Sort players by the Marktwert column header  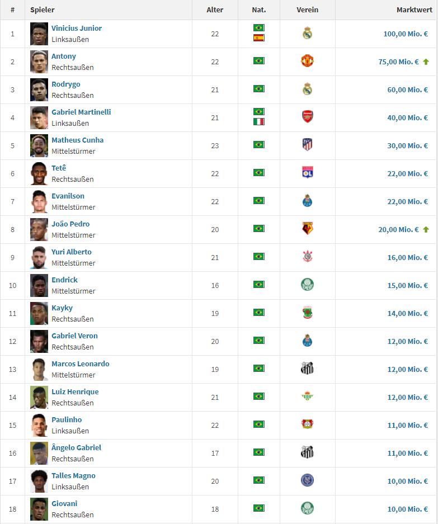coord(412,10)
